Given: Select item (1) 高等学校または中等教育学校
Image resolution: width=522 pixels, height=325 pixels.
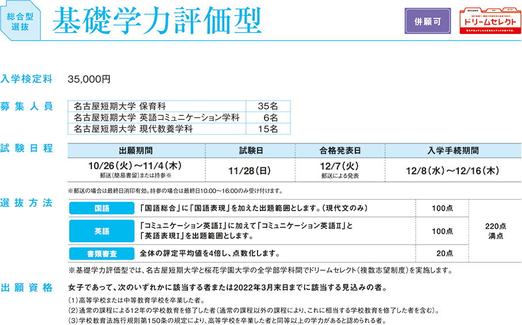Looking at the screenshot, I should (x=136, y=300).
